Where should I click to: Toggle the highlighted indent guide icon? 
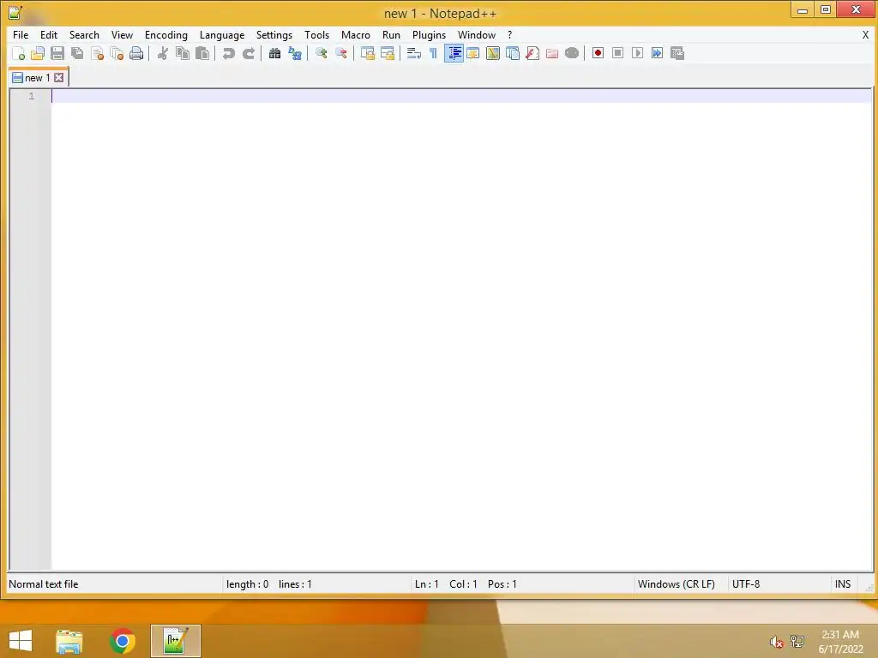click(454, 53)
